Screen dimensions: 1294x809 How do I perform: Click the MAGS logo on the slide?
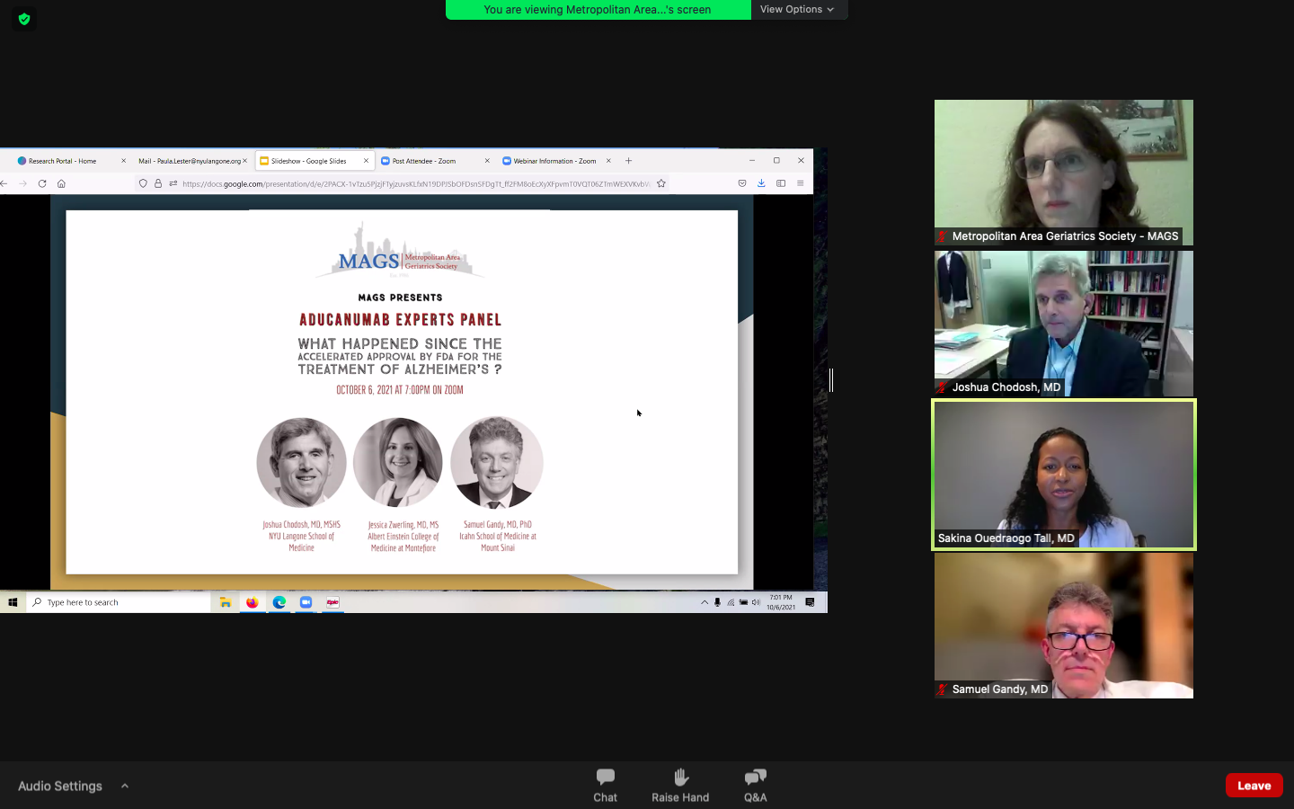click(x=401, y=252)
